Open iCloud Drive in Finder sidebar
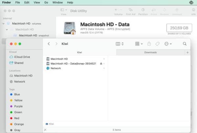Viewport: 197px width, 133px height. pyautogui.click(x=20, y=57)
